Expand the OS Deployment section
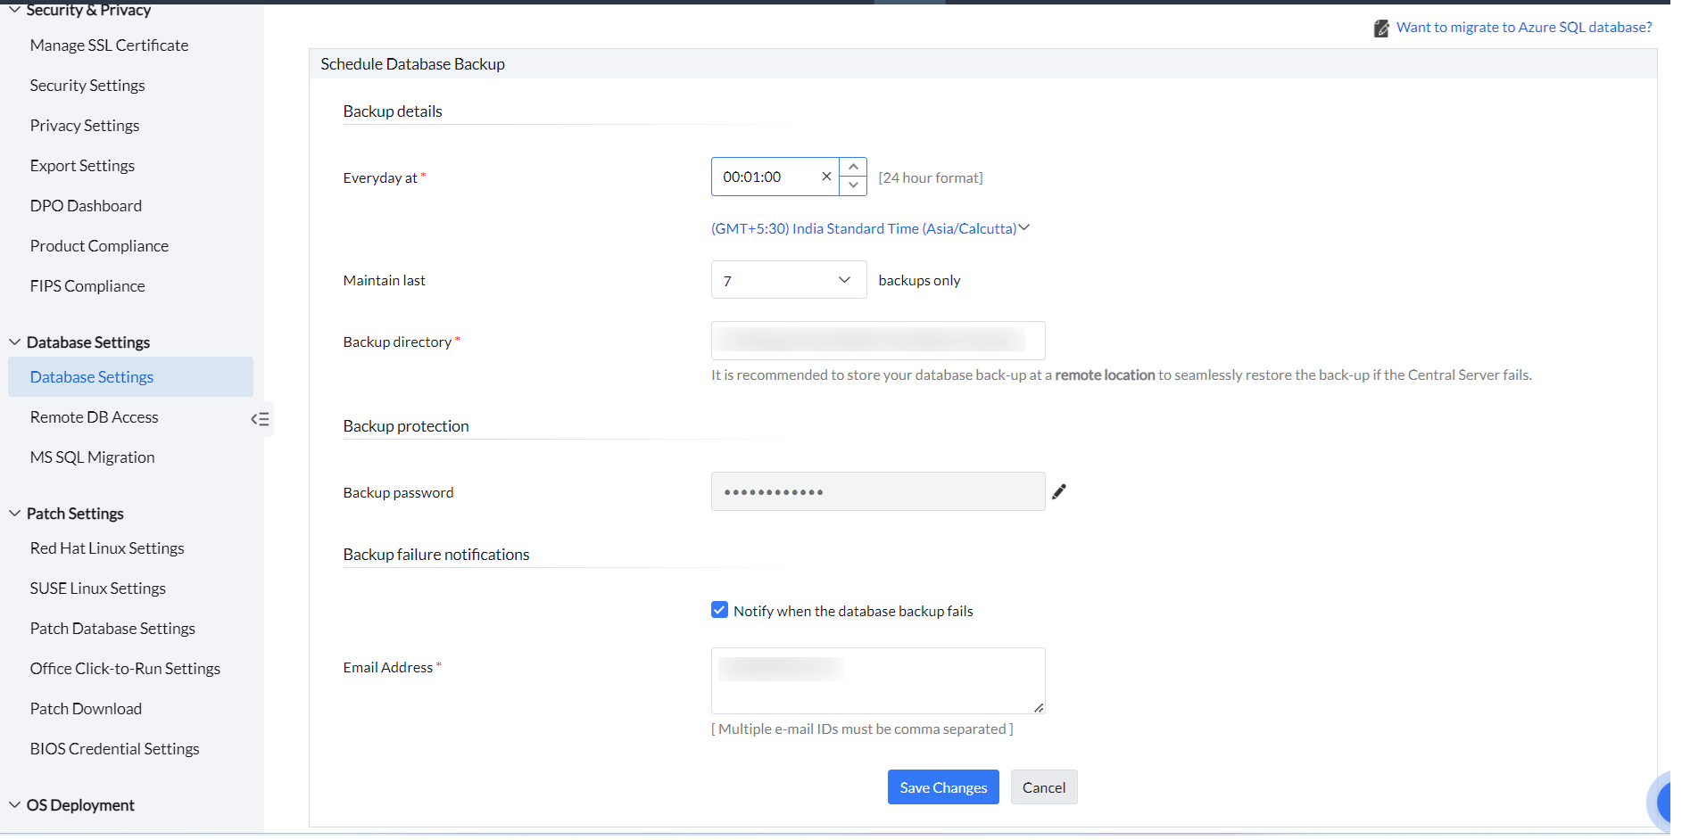Image resolution: width=1682 pixels, height=840 pixels. (x=15, y=805)
